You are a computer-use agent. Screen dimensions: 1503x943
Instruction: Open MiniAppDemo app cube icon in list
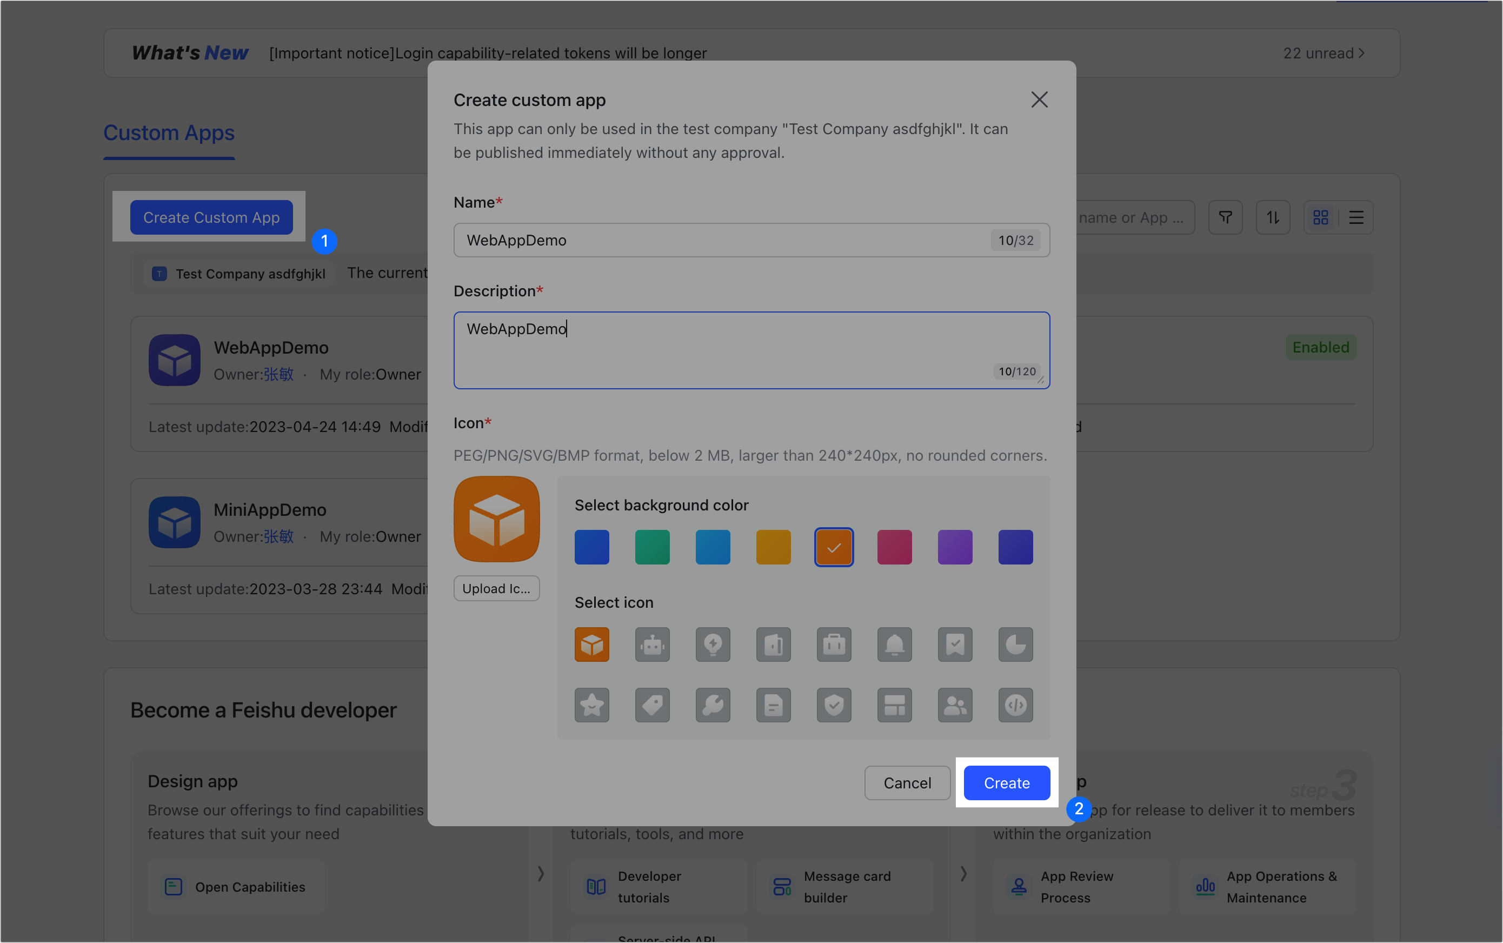point(175,522)
